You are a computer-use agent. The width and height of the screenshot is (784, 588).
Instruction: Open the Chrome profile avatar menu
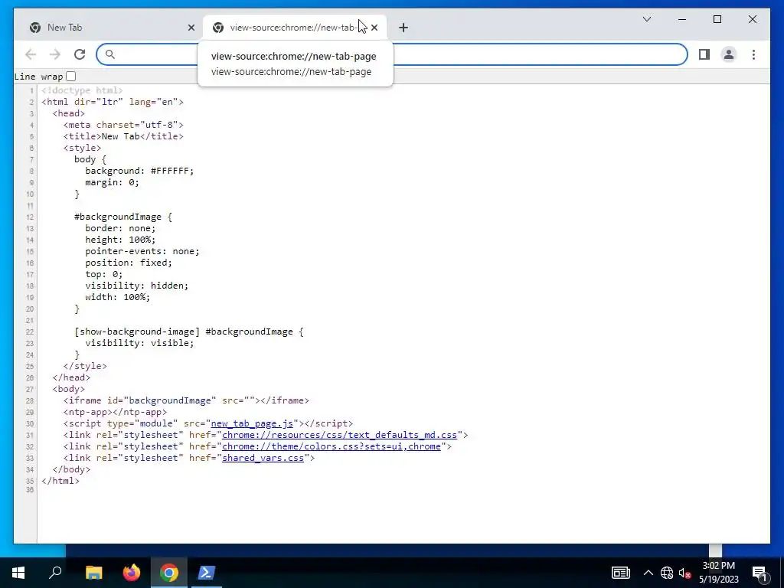[729, 54]
